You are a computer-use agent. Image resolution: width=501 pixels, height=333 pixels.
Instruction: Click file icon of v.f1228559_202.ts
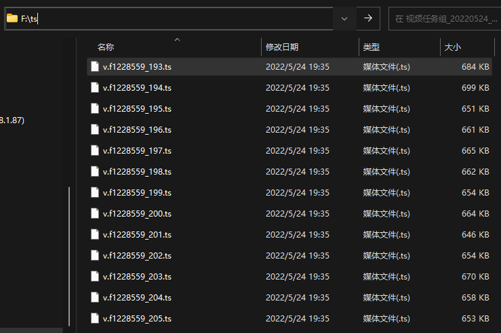coord(95,255)
